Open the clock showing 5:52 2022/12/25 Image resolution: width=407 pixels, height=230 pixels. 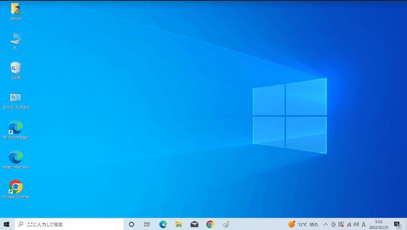379,224
